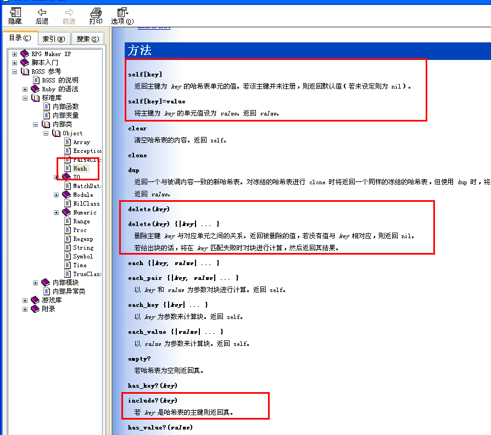
Task: Expand the 内部模块 tree node
Action: coord(35,283)
